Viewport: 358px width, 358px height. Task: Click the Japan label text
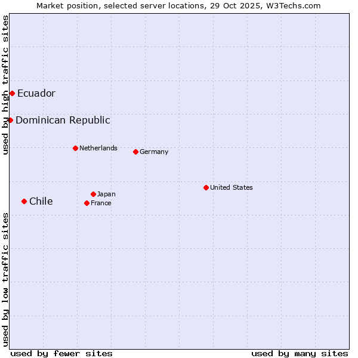(106, 194)
